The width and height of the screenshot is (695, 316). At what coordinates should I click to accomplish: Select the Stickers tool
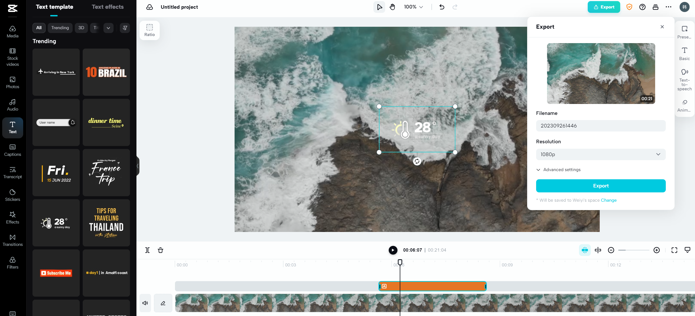12,195
